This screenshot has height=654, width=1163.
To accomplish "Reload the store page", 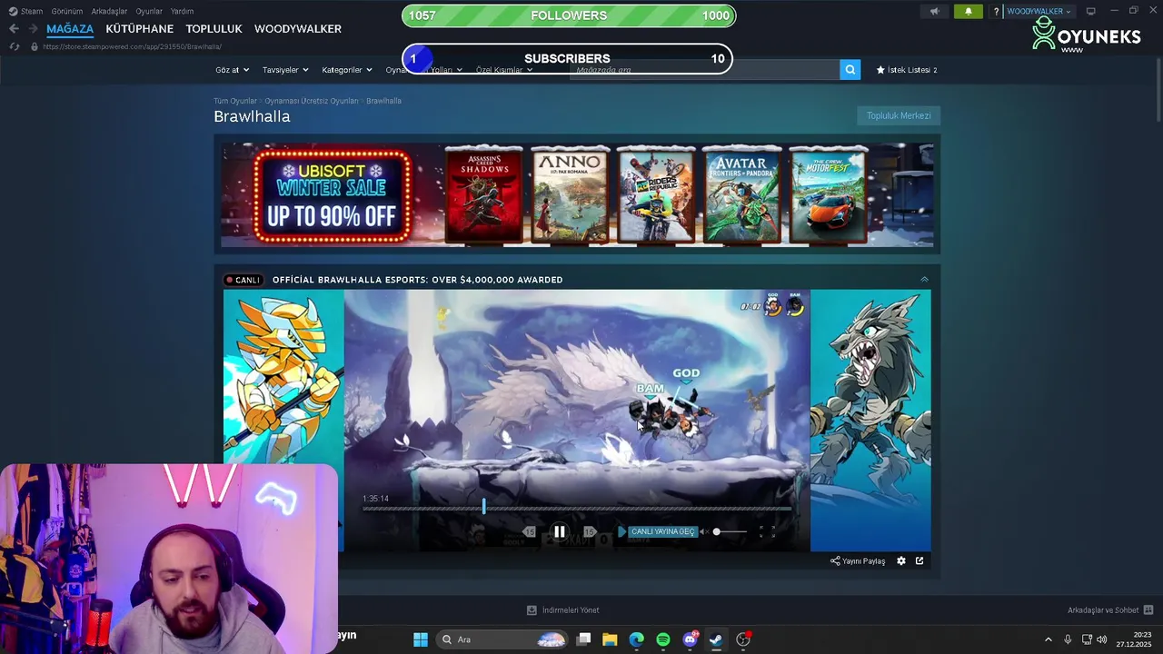I will pos(14,46).
